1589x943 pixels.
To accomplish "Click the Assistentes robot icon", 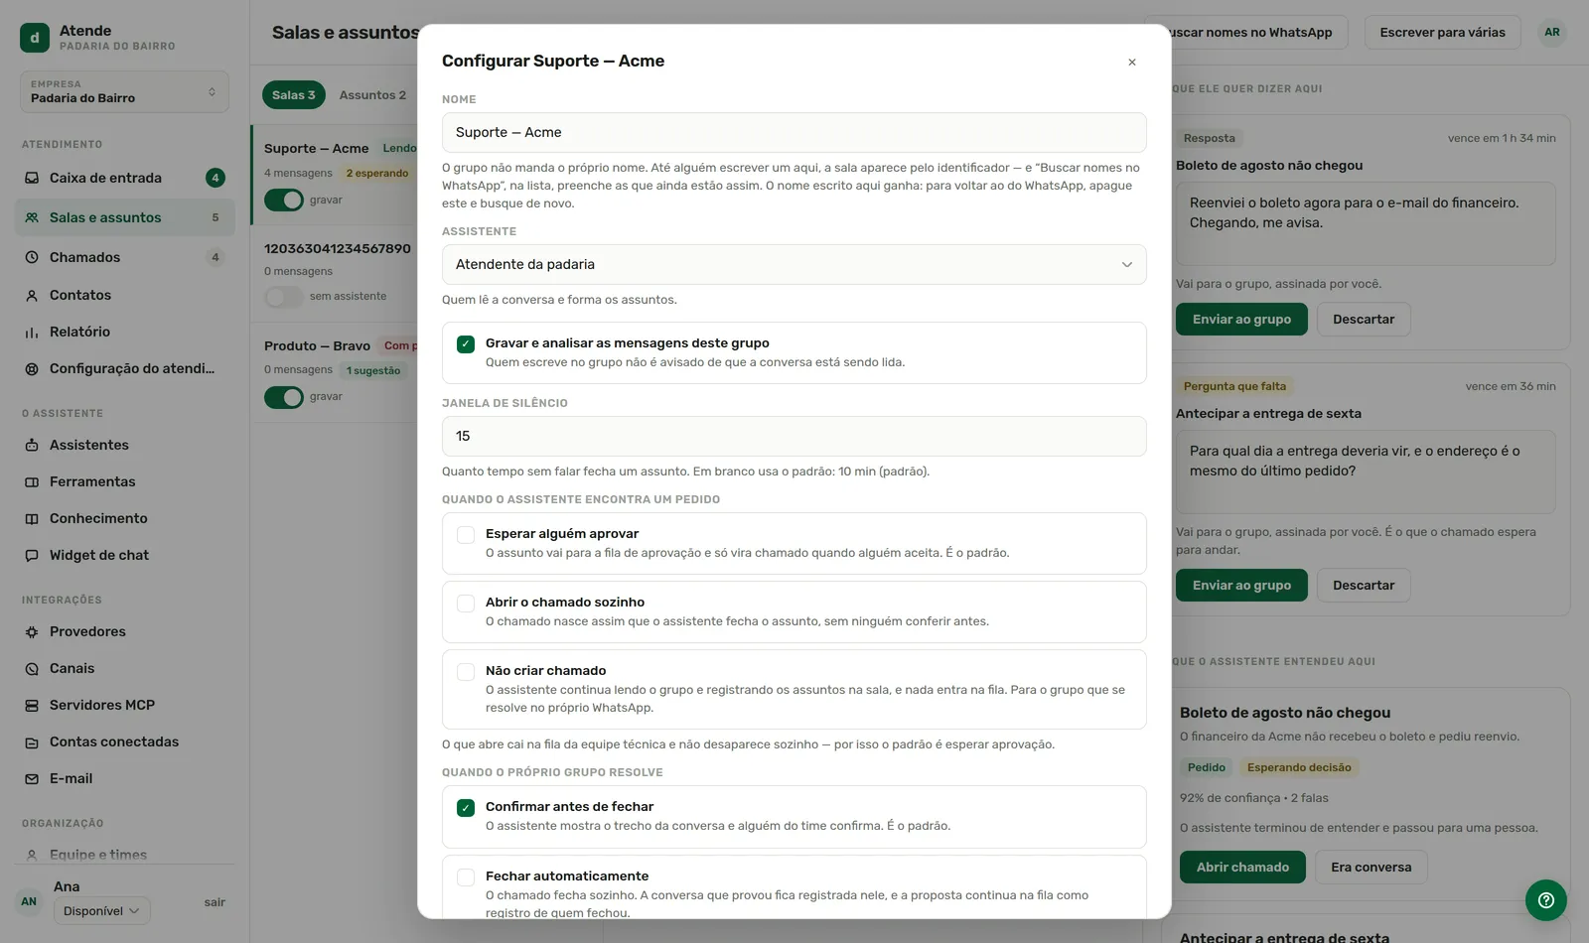I will click(x=32, y=445).
